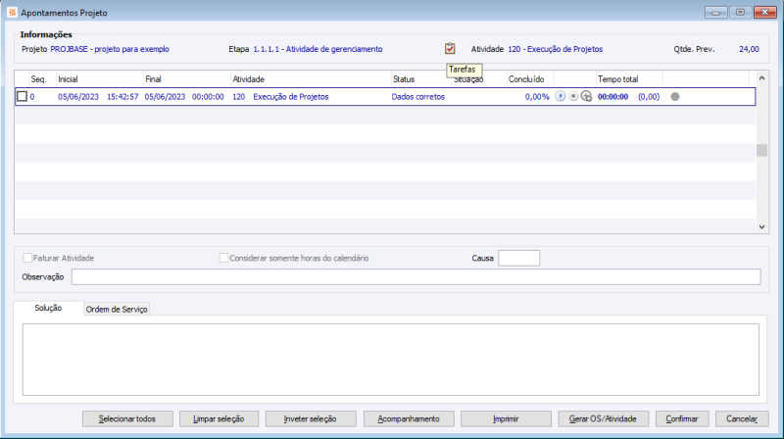Screen dimensions: 784x439
Task: Click '120 - Execução de Projetos' info text
Action: tap(555, 49)
